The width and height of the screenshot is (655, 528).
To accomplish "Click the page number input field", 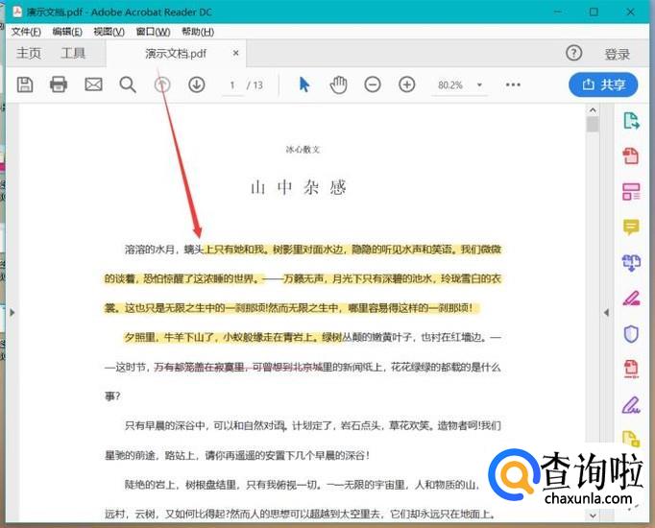I will click(232, 84).
